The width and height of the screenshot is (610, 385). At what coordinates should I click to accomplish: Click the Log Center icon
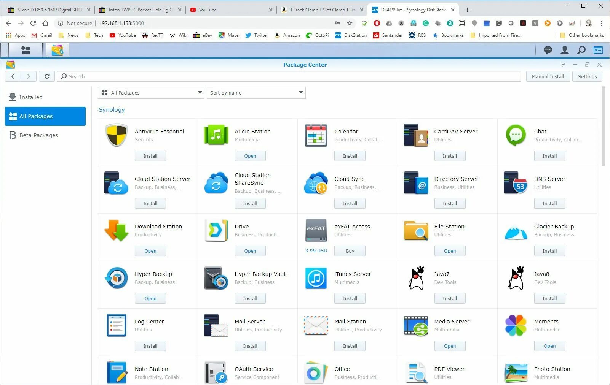(117, 325)
